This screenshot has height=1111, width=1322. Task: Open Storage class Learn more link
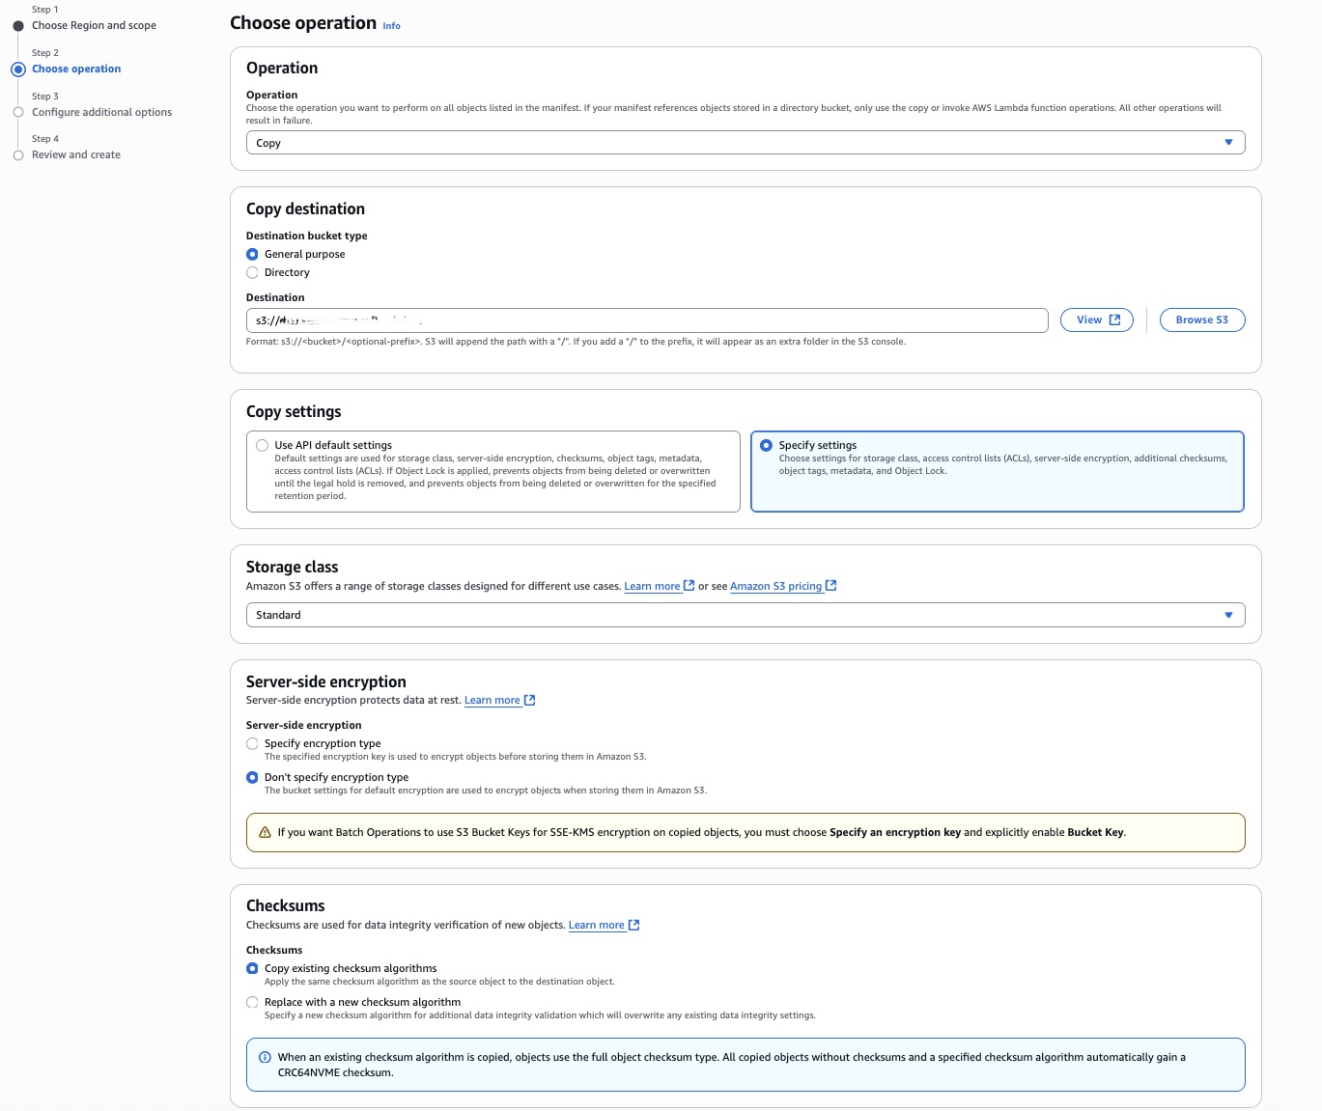(652, 587)
